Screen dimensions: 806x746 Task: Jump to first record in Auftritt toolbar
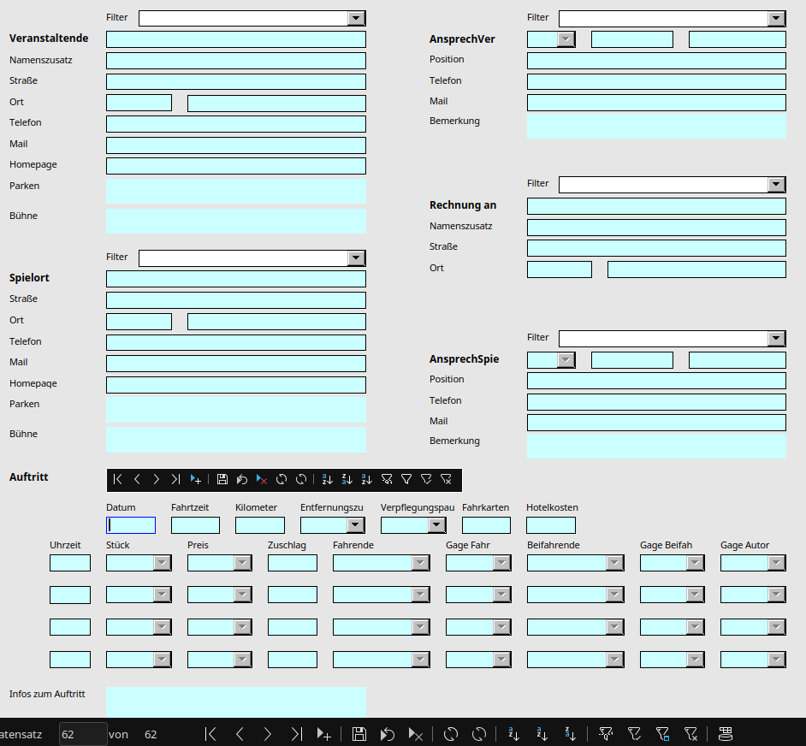117,480
